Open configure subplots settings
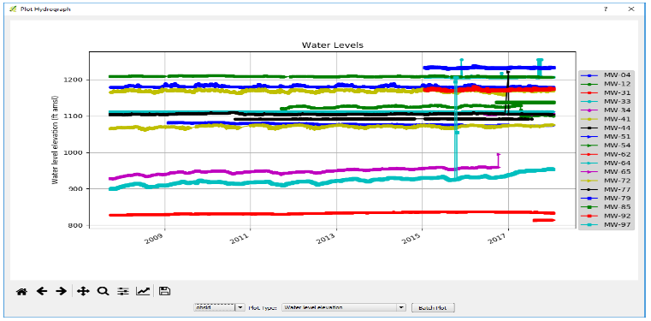651x321 pixels. coord(123,292)
